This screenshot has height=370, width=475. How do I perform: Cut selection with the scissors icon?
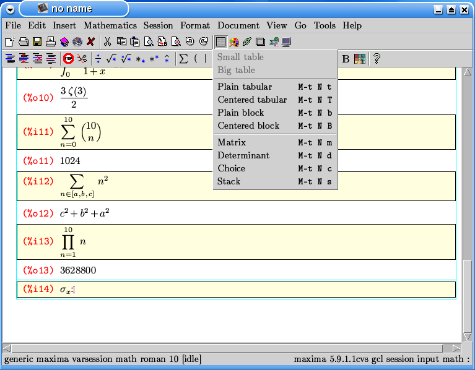coord(107,41)
